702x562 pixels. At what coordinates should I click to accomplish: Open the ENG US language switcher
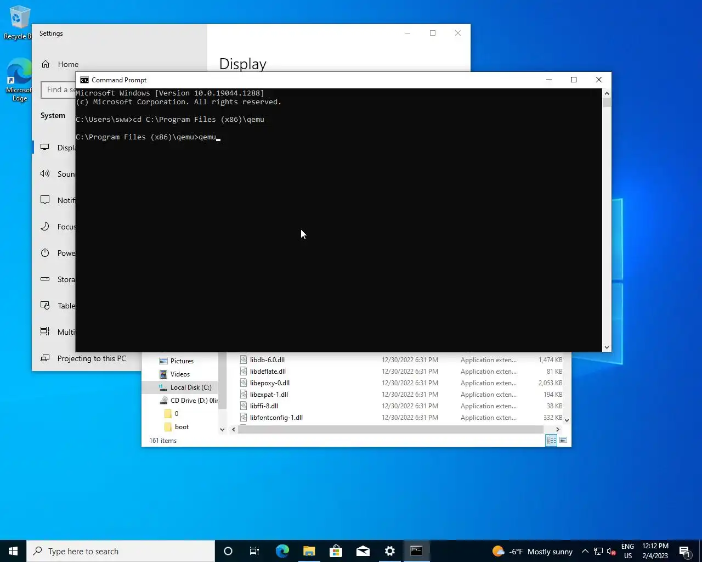[x=628, y=551]
